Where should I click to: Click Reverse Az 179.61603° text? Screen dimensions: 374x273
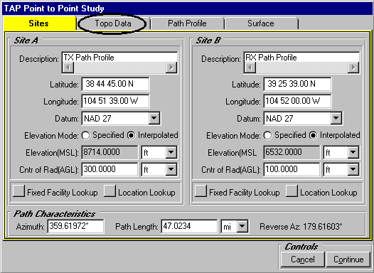(x=301, y=226)
